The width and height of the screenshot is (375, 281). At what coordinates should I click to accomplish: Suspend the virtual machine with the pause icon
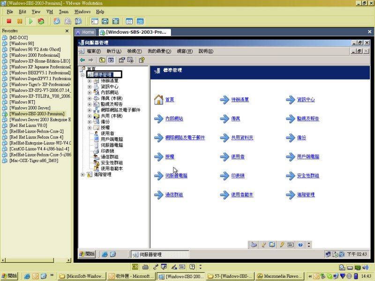coord(20,21)
